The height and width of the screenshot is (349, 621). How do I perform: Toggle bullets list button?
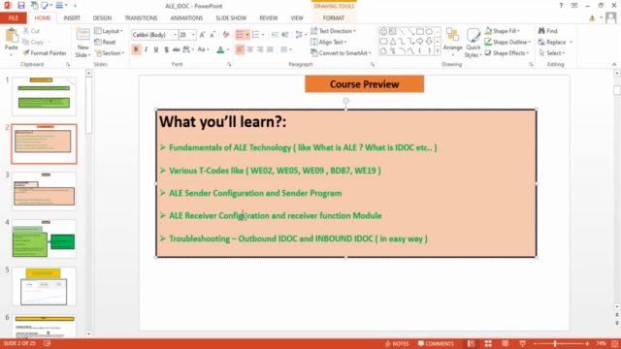click(x=240, y=35)
